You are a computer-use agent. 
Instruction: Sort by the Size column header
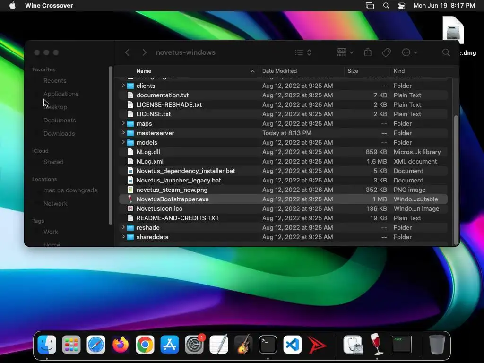pyautogui.click(x=367, y=71)
